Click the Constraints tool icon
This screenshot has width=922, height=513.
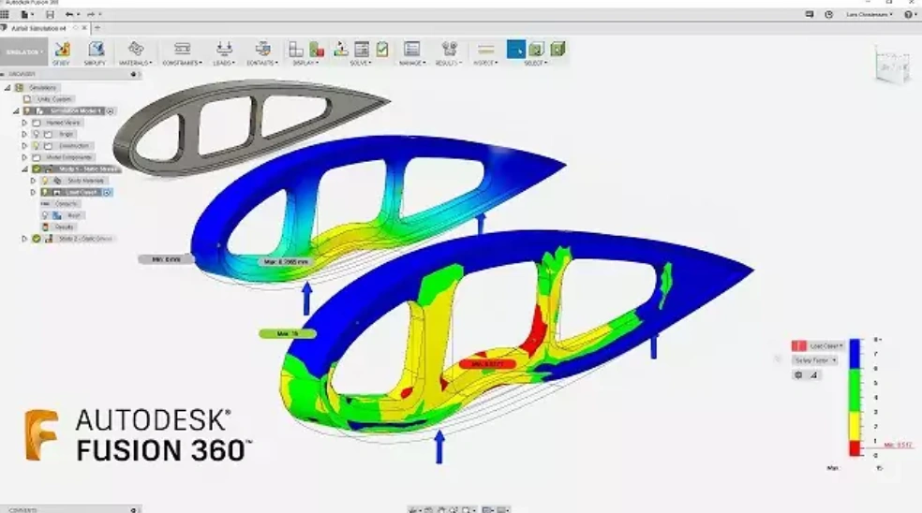click(182, 49)
